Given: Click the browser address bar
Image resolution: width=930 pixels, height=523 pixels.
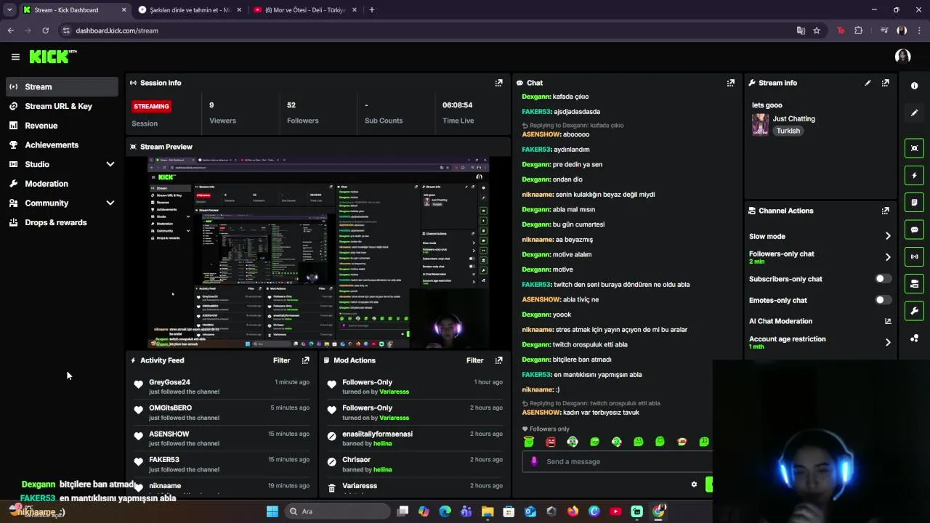Looking at the screenshot, I should pyautogui.click(x=429, y=31).
